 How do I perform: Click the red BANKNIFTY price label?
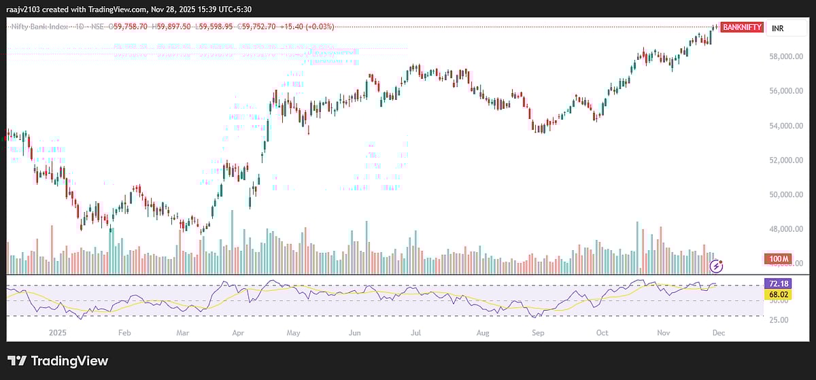tap(742, 28)
